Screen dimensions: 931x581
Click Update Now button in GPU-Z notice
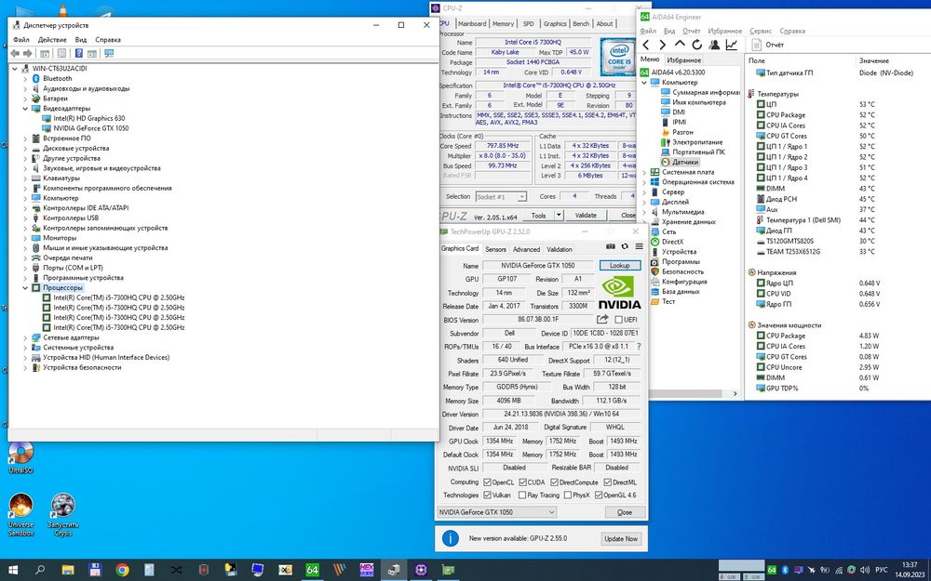620,539
